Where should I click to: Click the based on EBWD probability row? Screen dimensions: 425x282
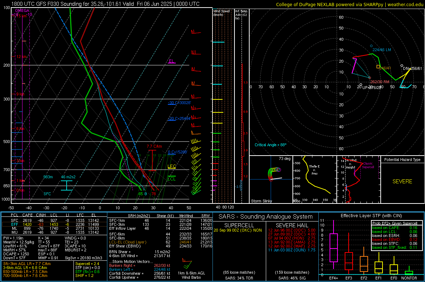click(x=395, y=240)
